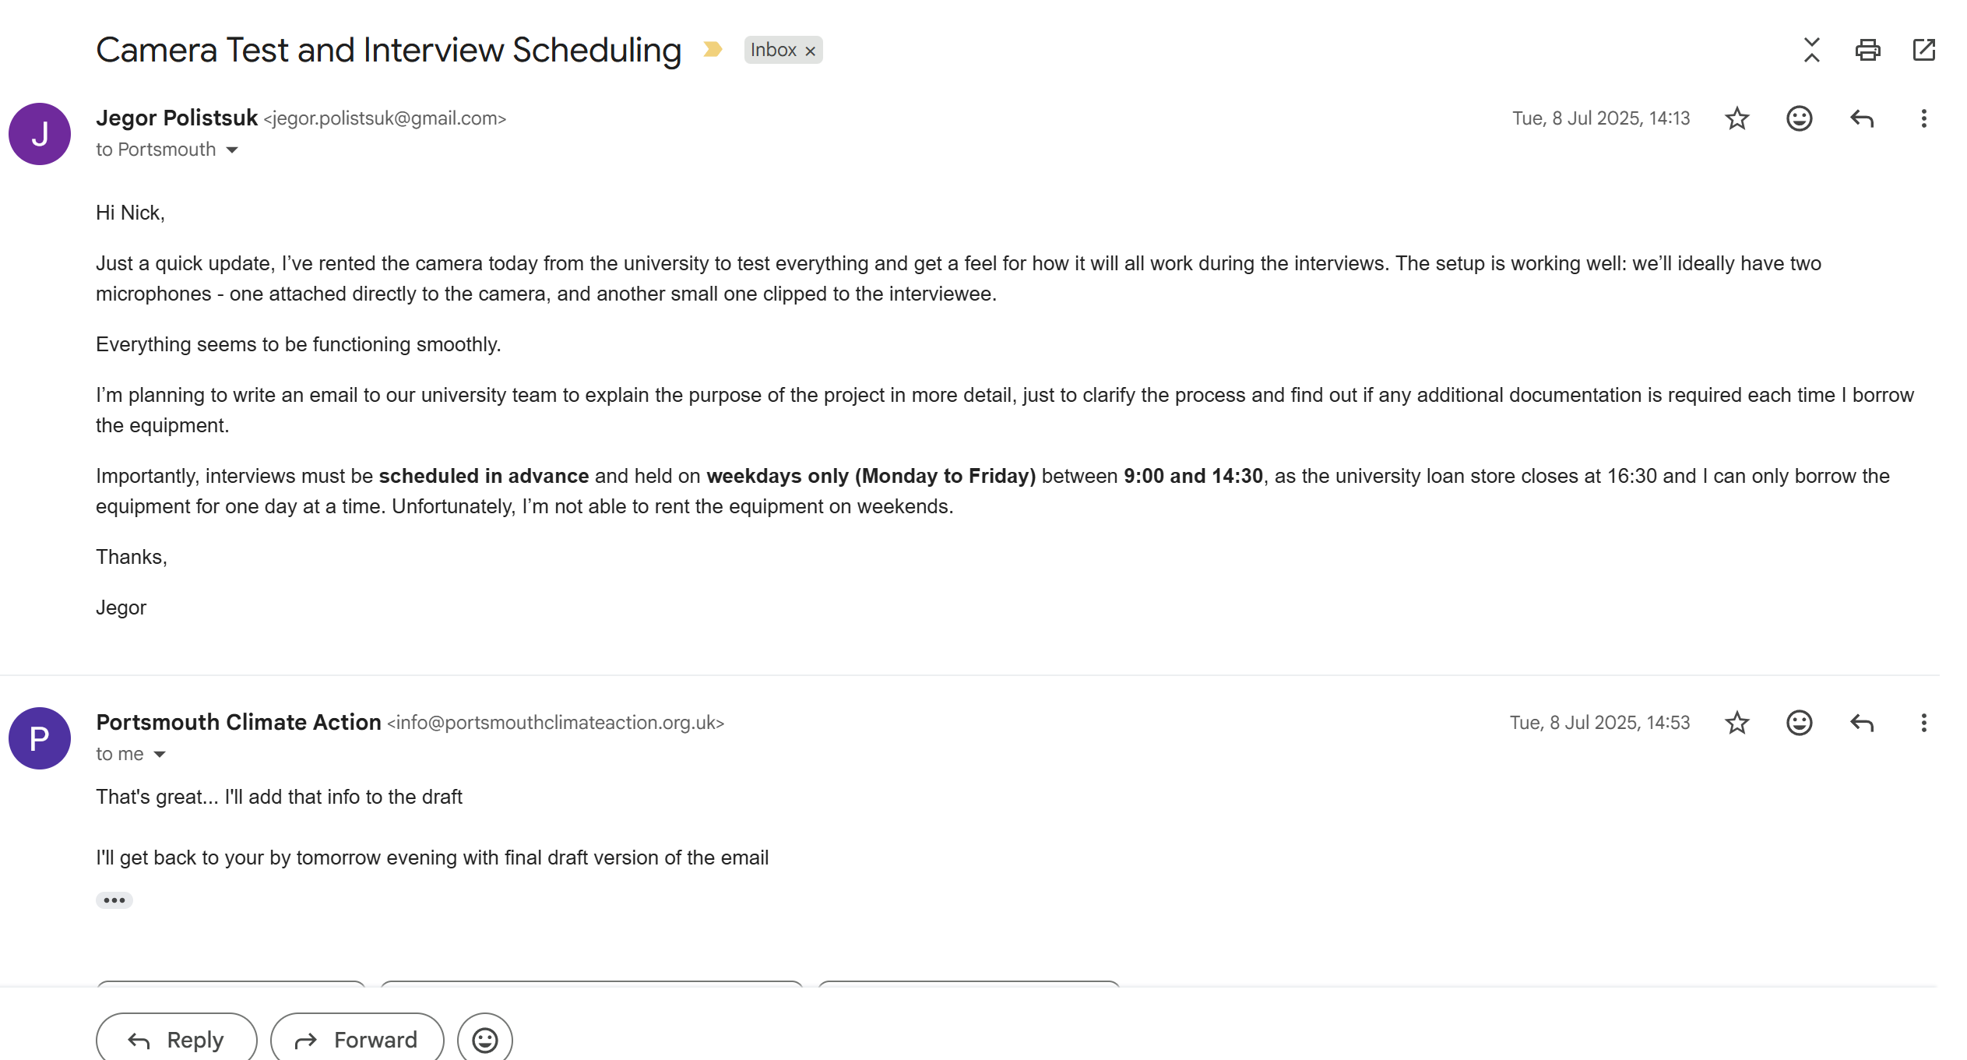Star the Portsmouth Climate Action message
The width and height of the screenshot is (1967, 1060).
coord(1737,723)
